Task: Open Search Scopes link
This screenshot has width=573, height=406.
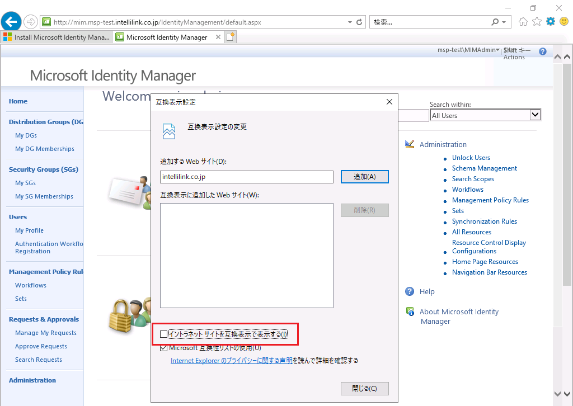Action: (x=473, y=179)
